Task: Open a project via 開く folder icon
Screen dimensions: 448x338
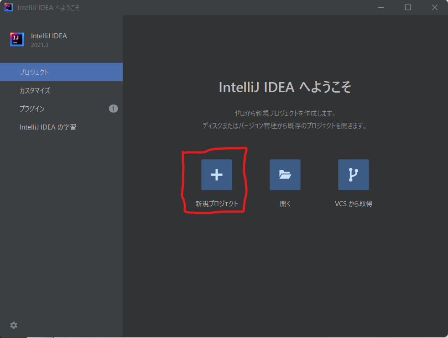Action: tap(285, 175)
